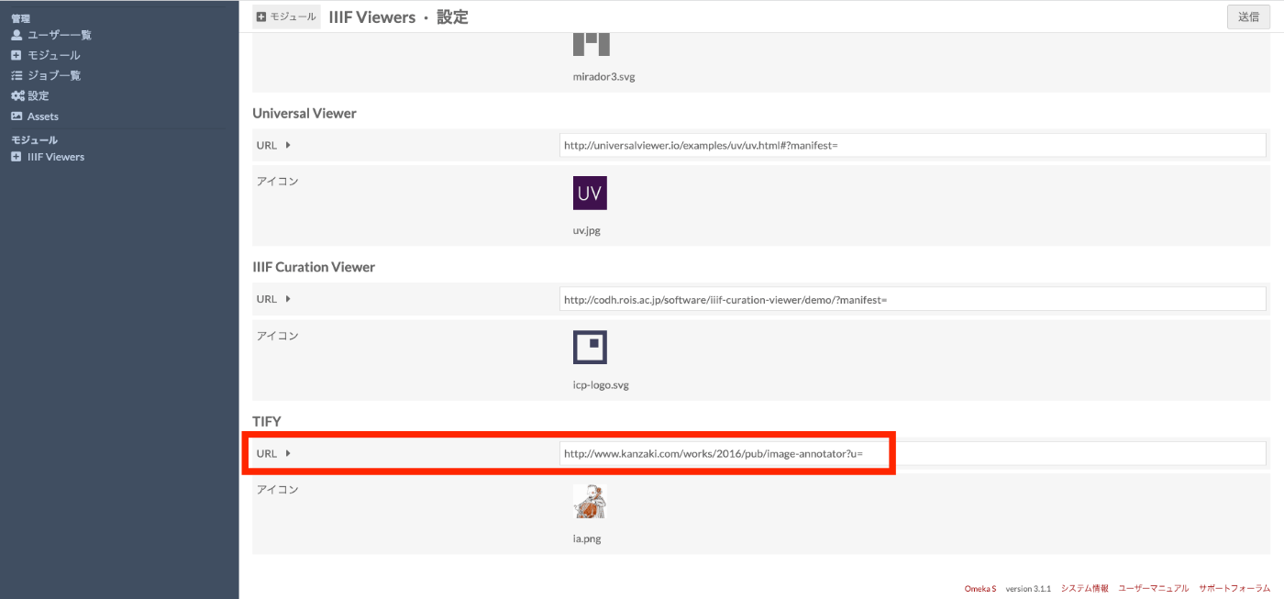Click the mirador3.svg file name
Image resolution: width=1284 pixels, height=599 pixels.
point(603,77)
